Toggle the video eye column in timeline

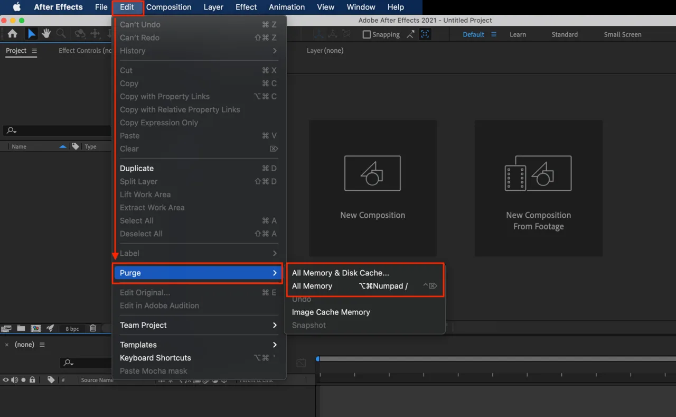(x=6, y=379)
